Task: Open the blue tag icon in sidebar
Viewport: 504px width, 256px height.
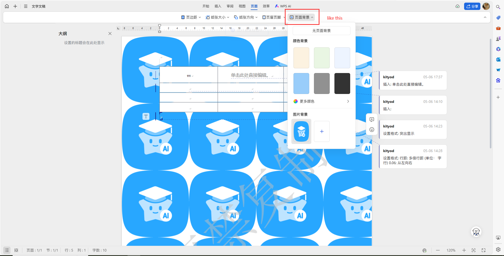Action: click(x=498, y=18)
